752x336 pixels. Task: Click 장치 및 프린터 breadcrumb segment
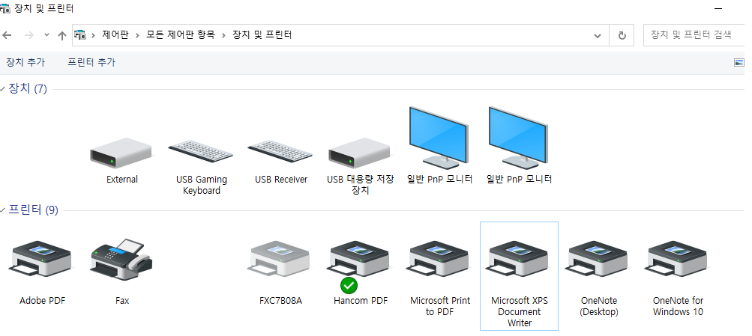262,34
